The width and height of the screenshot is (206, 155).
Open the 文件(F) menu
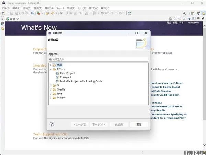[5, 8]
